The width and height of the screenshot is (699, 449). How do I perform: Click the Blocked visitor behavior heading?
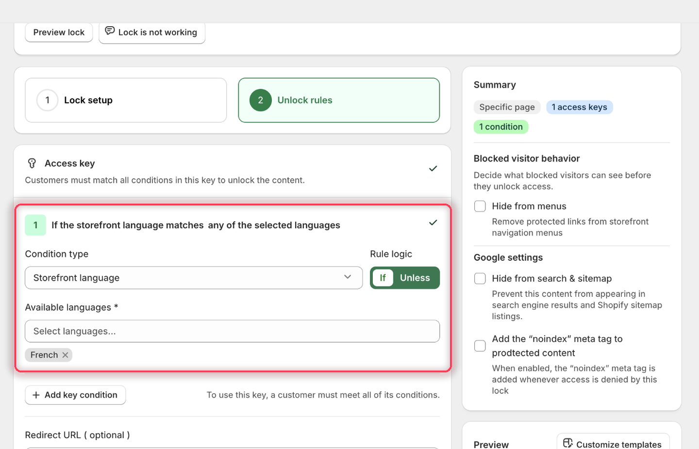point(527,159)
